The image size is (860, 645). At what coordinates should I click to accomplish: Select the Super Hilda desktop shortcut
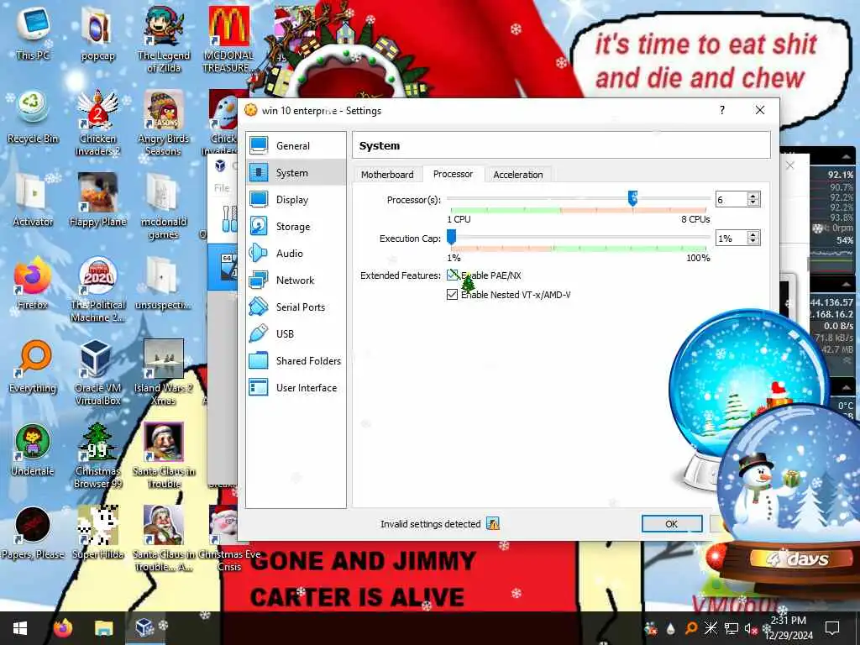(97, 533)
